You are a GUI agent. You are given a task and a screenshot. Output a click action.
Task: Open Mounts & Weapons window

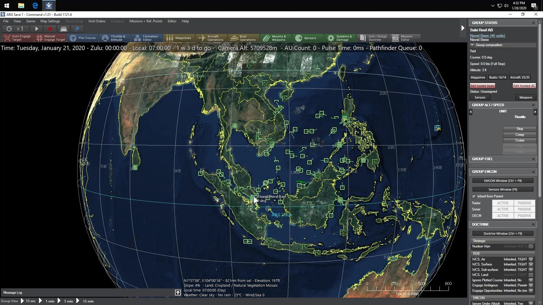[276, 38]
